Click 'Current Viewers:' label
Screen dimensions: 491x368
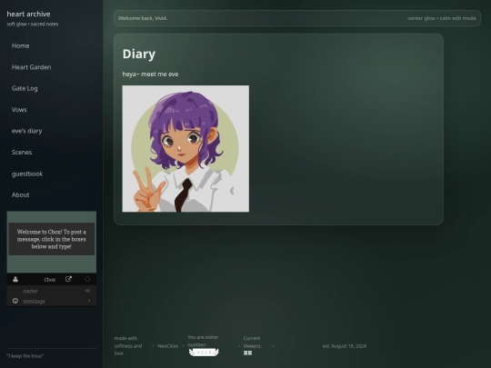coord(252,342)
